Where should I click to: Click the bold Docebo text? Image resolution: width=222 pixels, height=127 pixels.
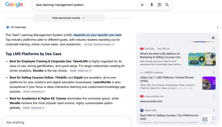[x=38, y=71]
